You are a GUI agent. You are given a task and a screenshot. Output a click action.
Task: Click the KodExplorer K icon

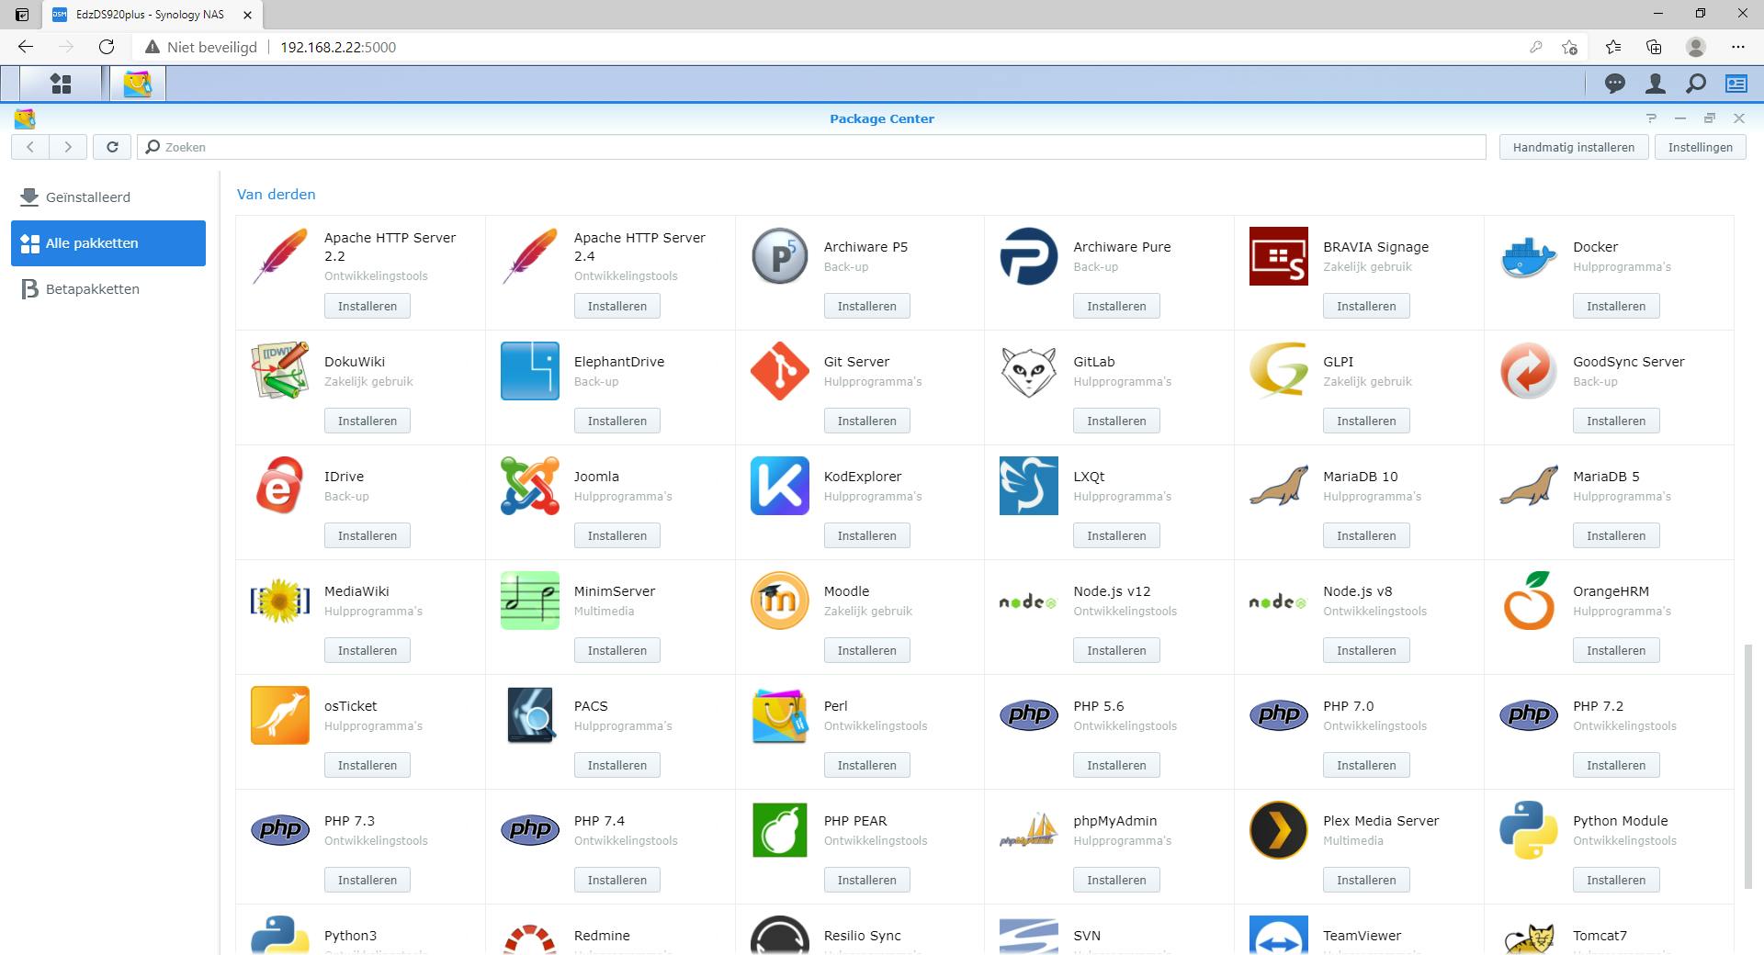coord(780,486)
